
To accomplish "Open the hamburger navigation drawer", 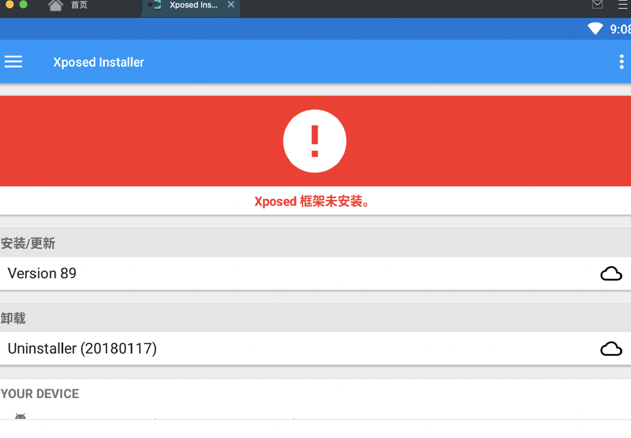I will coord(14,62).
